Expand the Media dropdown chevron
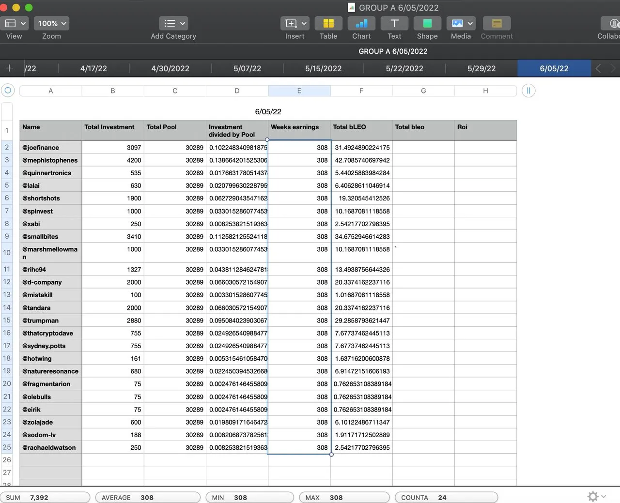 click(470, 23)
